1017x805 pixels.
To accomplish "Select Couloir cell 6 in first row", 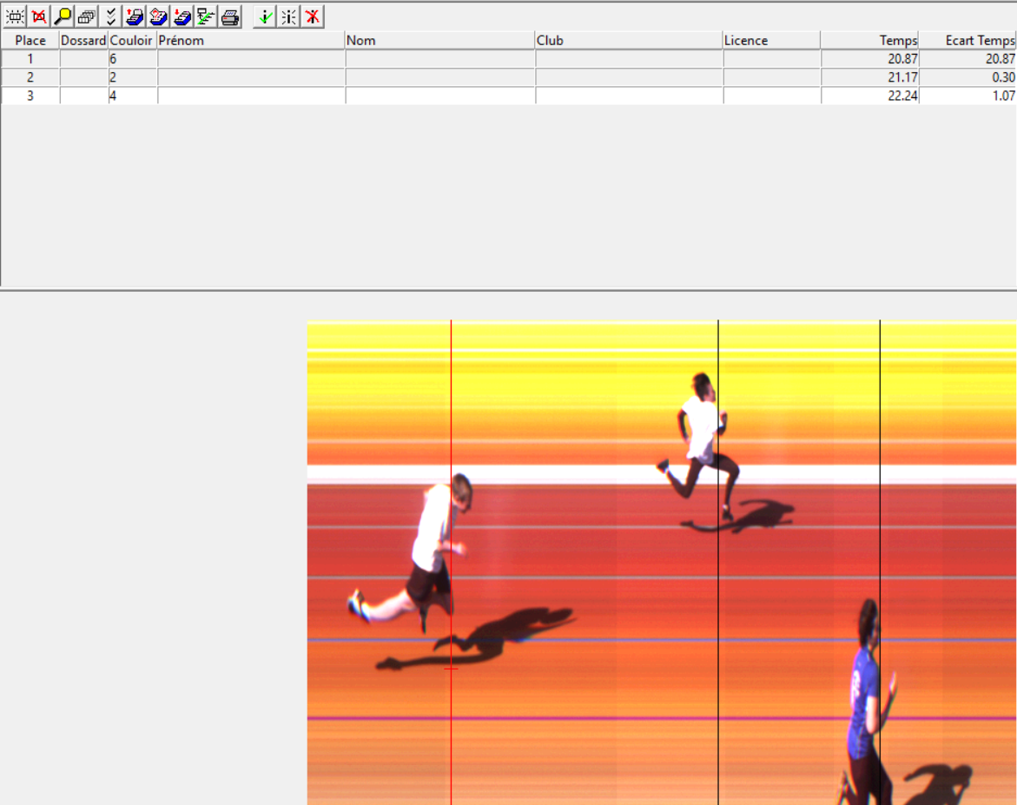I will click(x=132, y=59).
